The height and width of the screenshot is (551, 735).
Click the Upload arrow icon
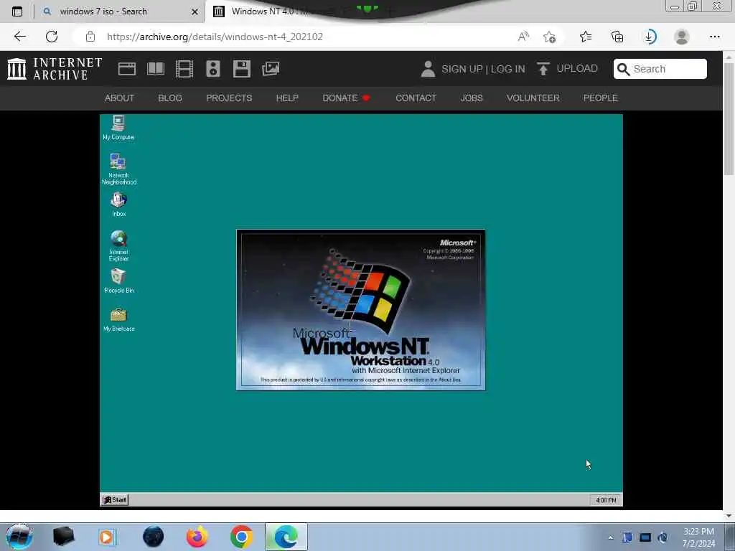pyautogui.click(x=543, y=69)
